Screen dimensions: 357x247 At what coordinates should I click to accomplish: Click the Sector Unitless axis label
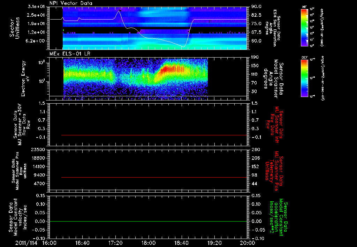click(x=15, y=28)
